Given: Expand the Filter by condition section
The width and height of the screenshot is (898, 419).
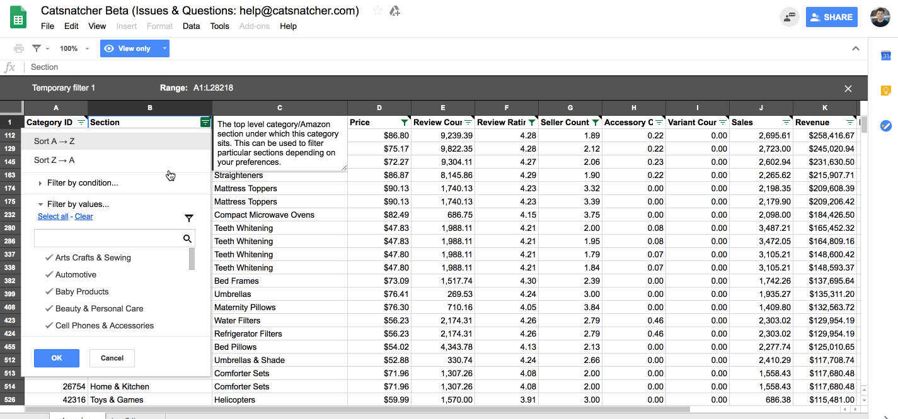Looking at the screenshot, I should pyautogui.click(x=78, y=183).
